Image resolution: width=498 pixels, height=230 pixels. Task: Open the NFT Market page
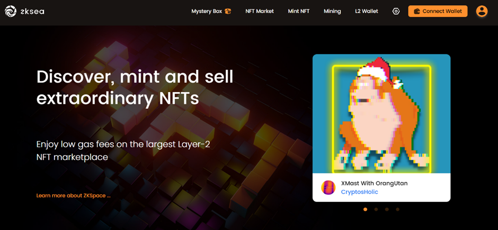coord(260,11)
